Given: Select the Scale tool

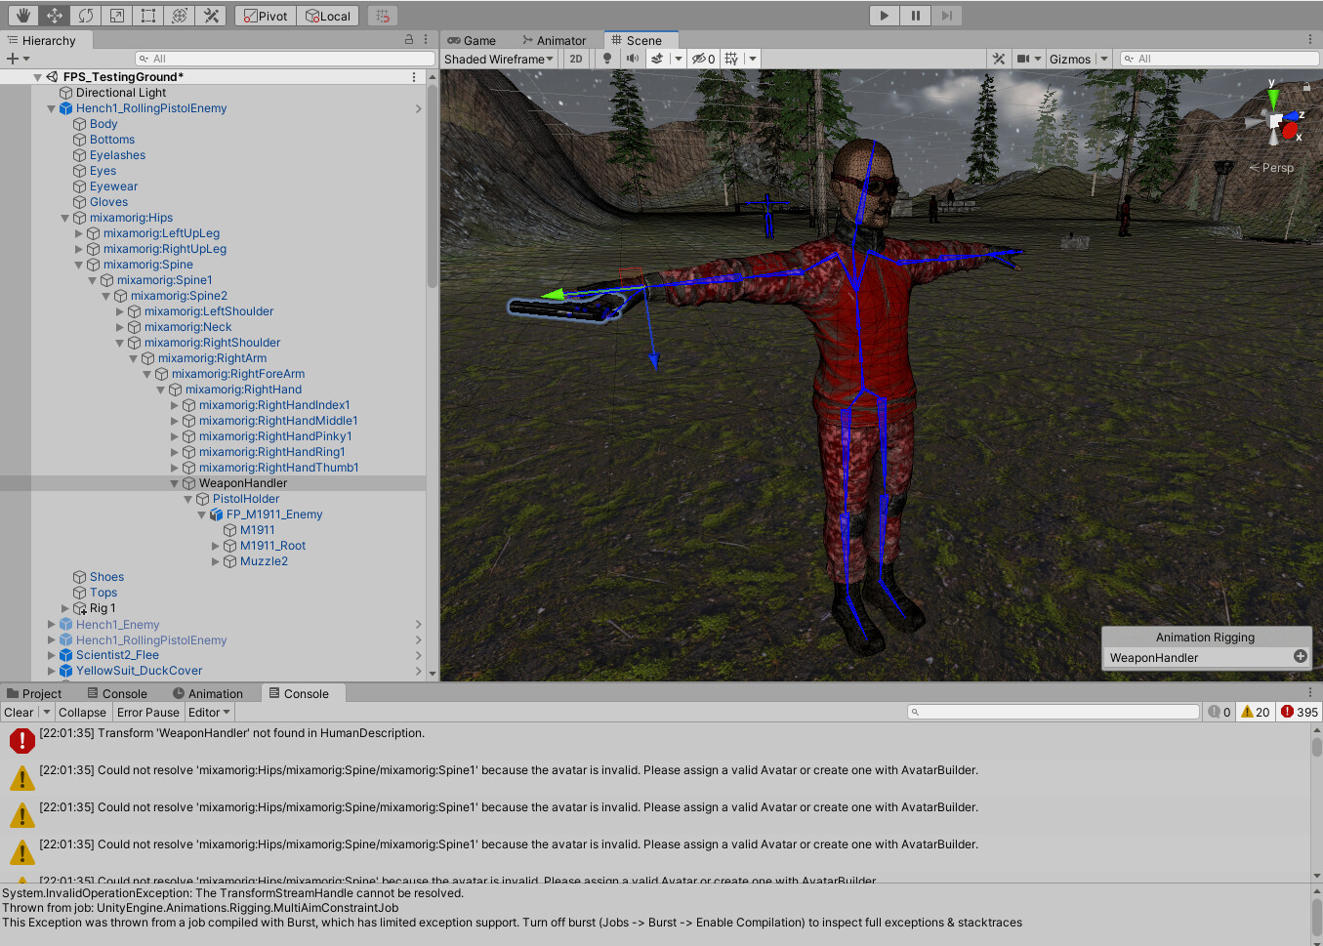Looking at the screenshot, I should pyautogui.click(x=117, y=15).
